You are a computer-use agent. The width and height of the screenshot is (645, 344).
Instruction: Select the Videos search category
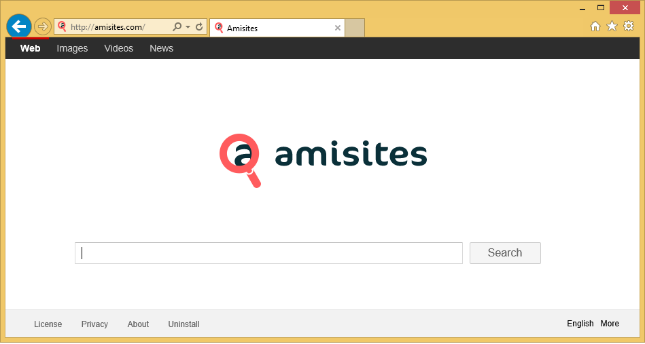coord(119,48)
